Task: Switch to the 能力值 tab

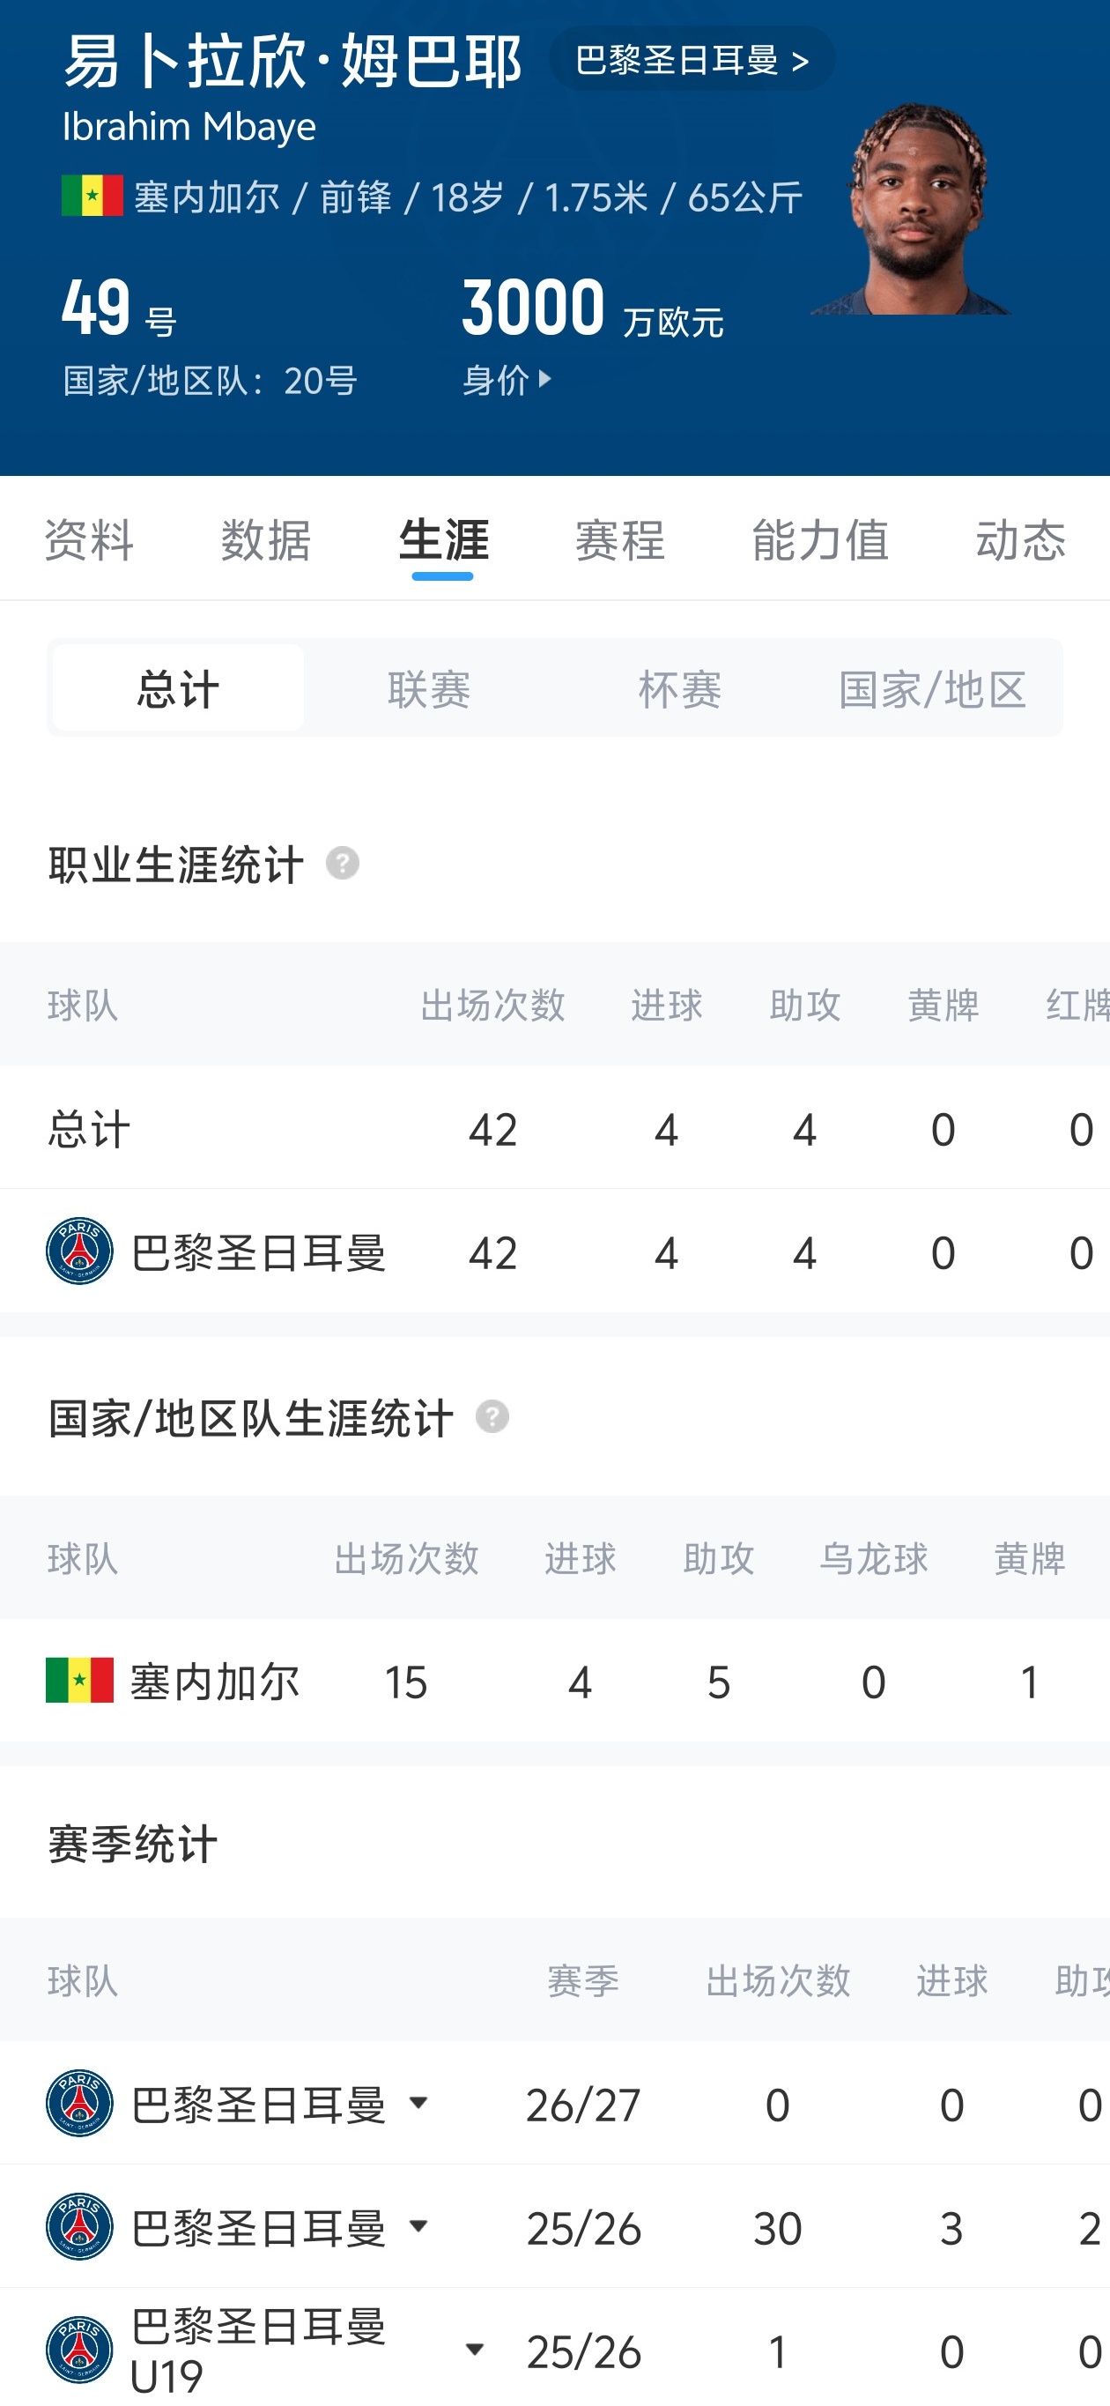Action: click(x=820, y=540)
